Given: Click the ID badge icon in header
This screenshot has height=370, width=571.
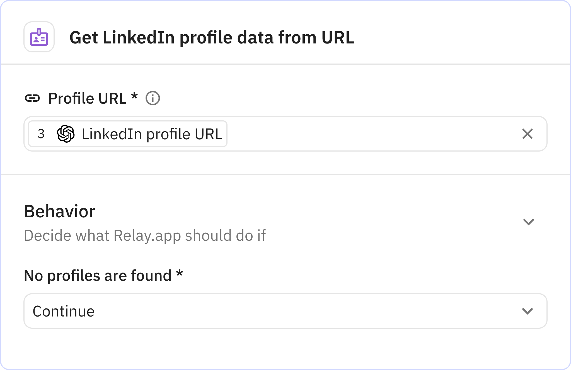Looking at the screenshot, I should [x=39, y=37].
